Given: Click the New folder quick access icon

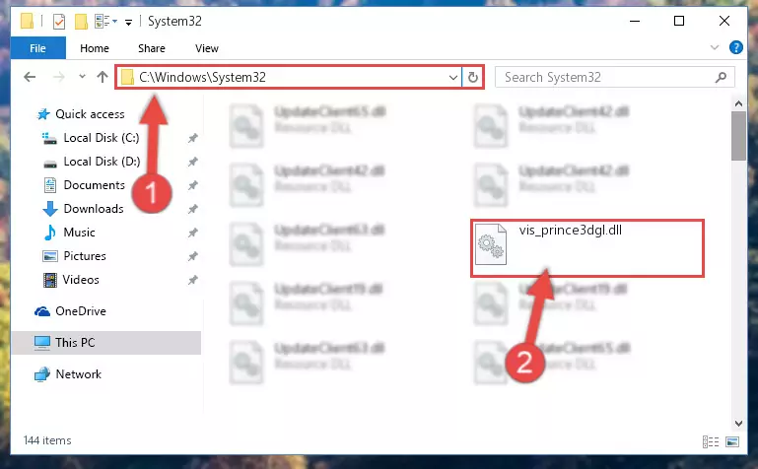Looking at the screenshot, I should pyautogui.click(x=81, y=22).
